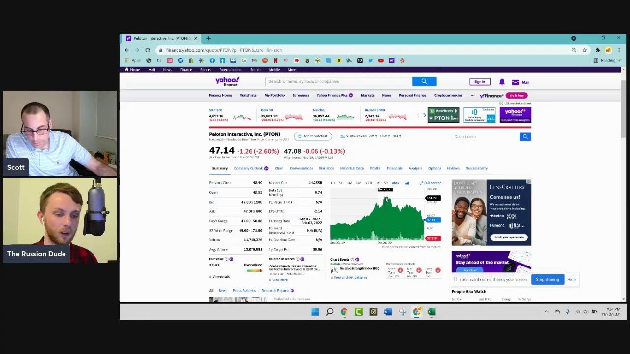Go back using the browser back arrow

(x=126, y=50)
